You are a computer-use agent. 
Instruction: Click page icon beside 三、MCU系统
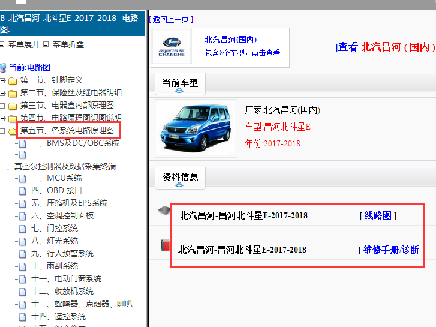(x=23, y=178)
